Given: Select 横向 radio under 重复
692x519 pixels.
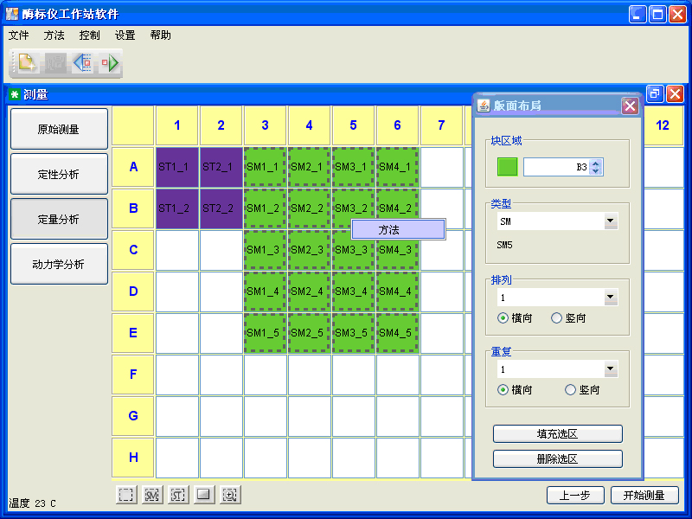Looking at the screenshot, I should (503, 390).
